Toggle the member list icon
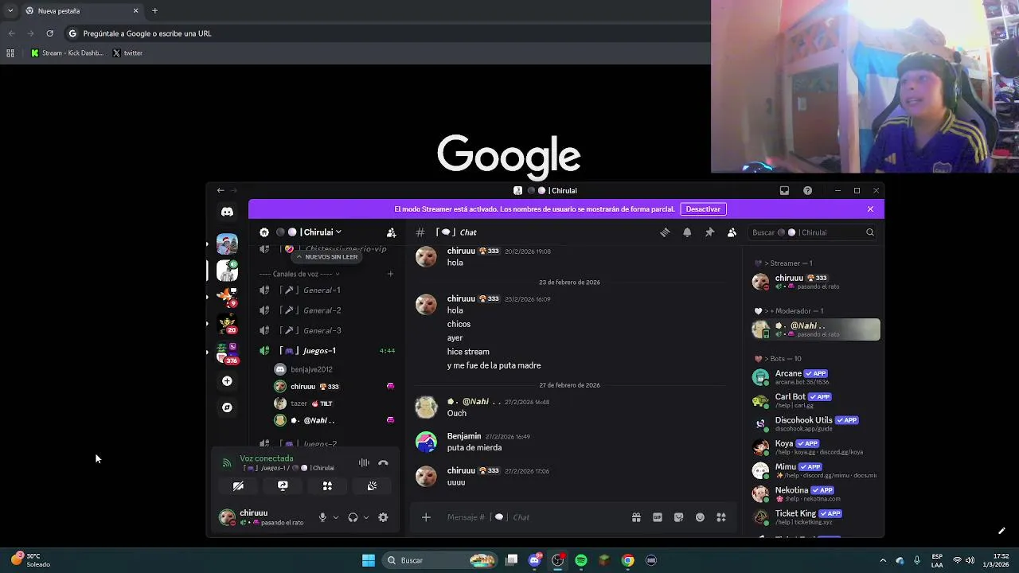 (x=732, y=232)
